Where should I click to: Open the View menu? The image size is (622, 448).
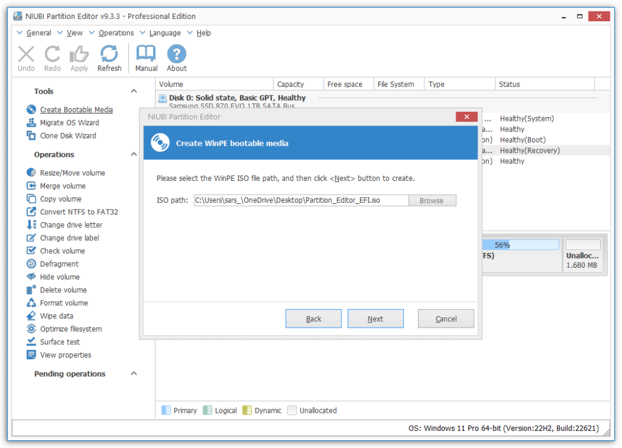(75, 33)
